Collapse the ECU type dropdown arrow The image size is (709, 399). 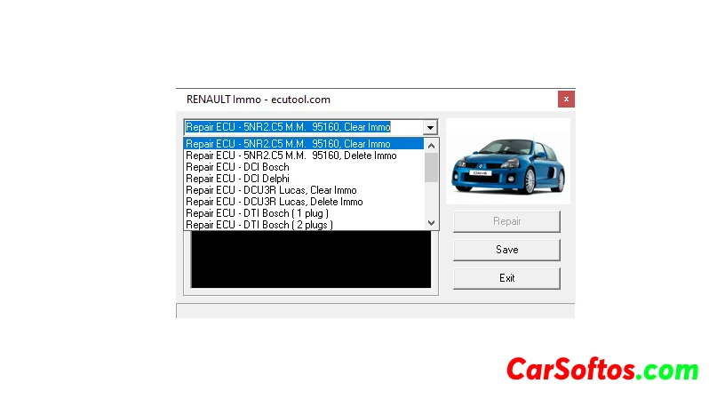tap(430, 127)
